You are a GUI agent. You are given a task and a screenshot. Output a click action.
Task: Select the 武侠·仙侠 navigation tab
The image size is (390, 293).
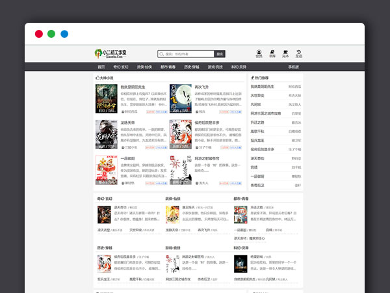[144, 66]
